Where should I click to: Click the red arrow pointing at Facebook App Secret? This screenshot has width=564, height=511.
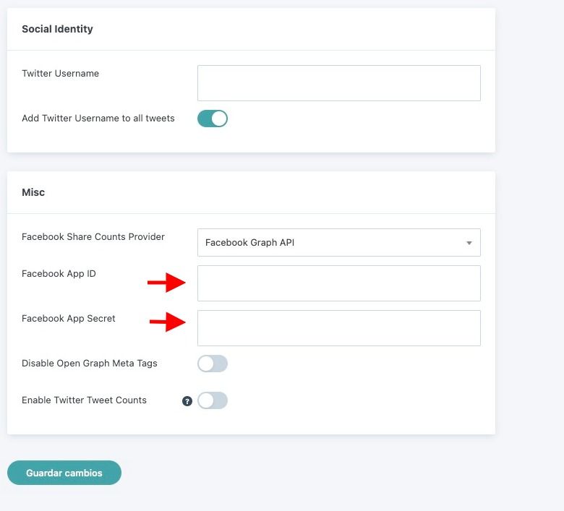point(168,322)
